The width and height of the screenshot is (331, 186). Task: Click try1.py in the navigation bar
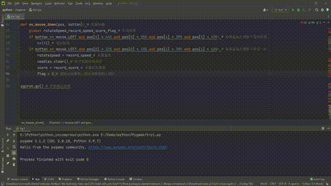[x=36, y=10]
